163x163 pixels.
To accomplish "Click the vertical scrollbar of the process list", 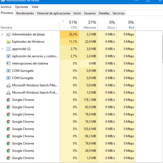I will [162, 49].
